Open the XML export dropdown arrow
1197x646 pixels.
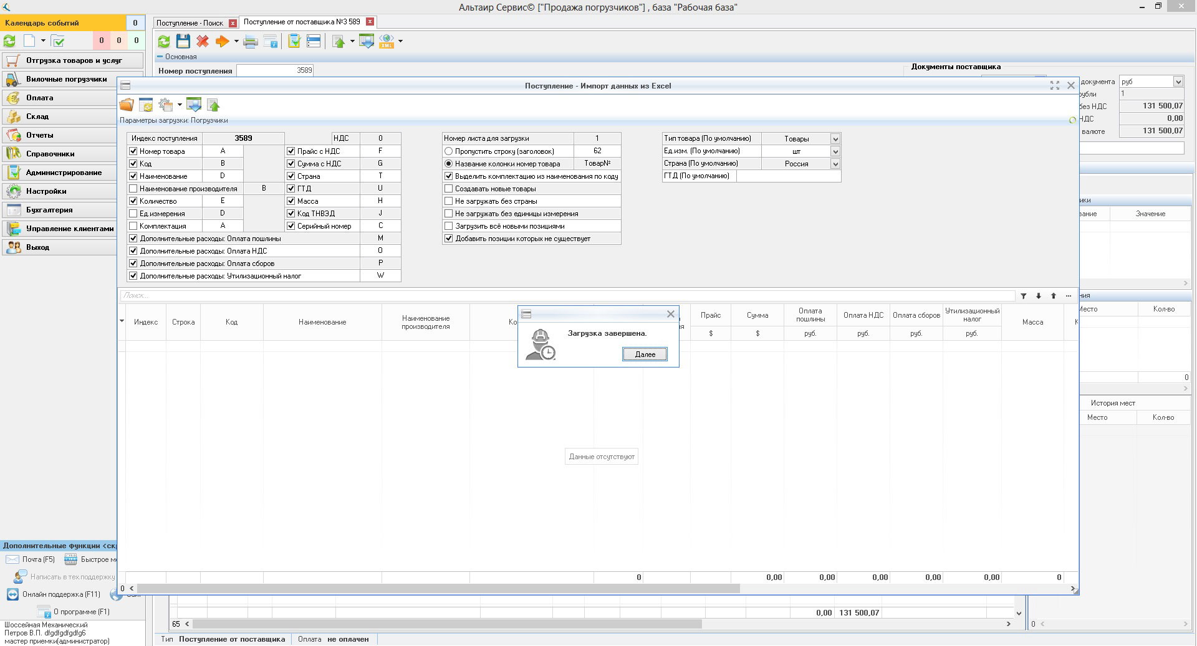coord(400,42)
